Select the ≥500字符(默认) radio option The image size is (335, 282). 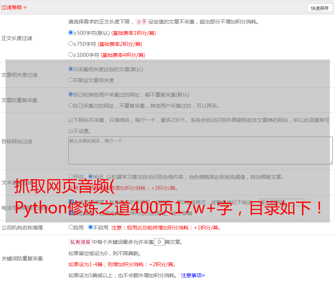(x=71, y=33)
